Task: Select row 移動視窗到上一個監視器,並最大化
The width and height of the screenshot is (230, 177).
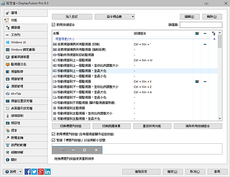Action: 135,71
